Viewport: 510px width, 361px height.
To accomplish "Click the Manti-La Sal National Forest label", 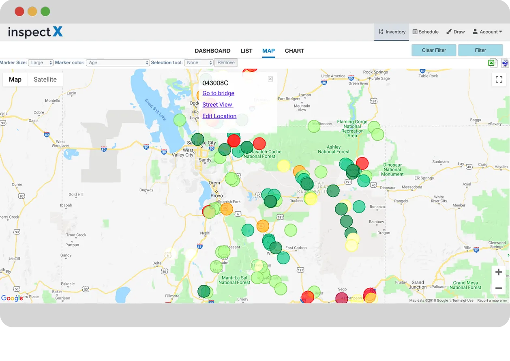I will click(x=234, y=280).
